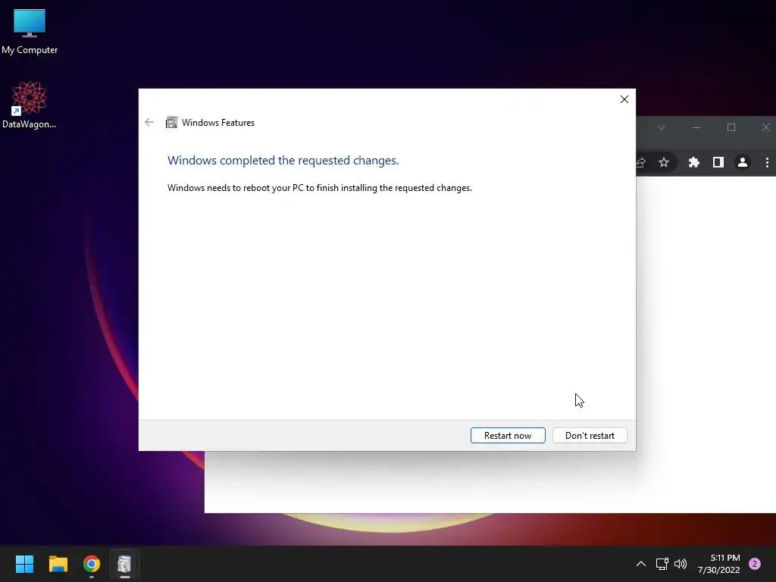This screenshot has height=582, width=776.
Task: Open Chrome's three-dot menu
Action: pyautogui.click(x=767, y=162)
